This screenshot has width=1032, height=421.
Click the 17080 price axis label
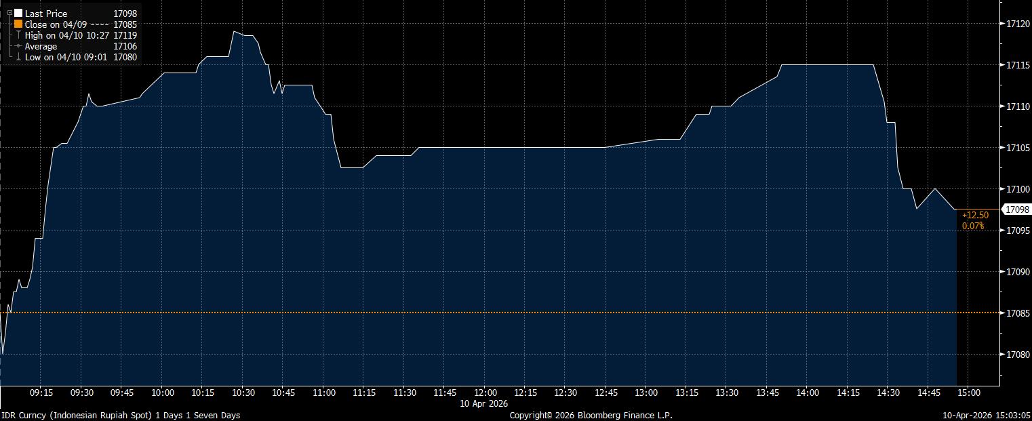(1018, 355)
